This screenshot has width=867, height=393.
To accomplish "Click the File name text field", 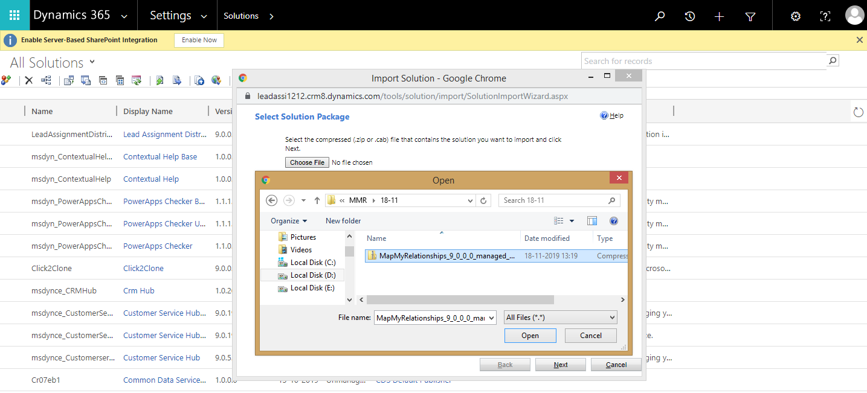I will click(x=430, y=318).
